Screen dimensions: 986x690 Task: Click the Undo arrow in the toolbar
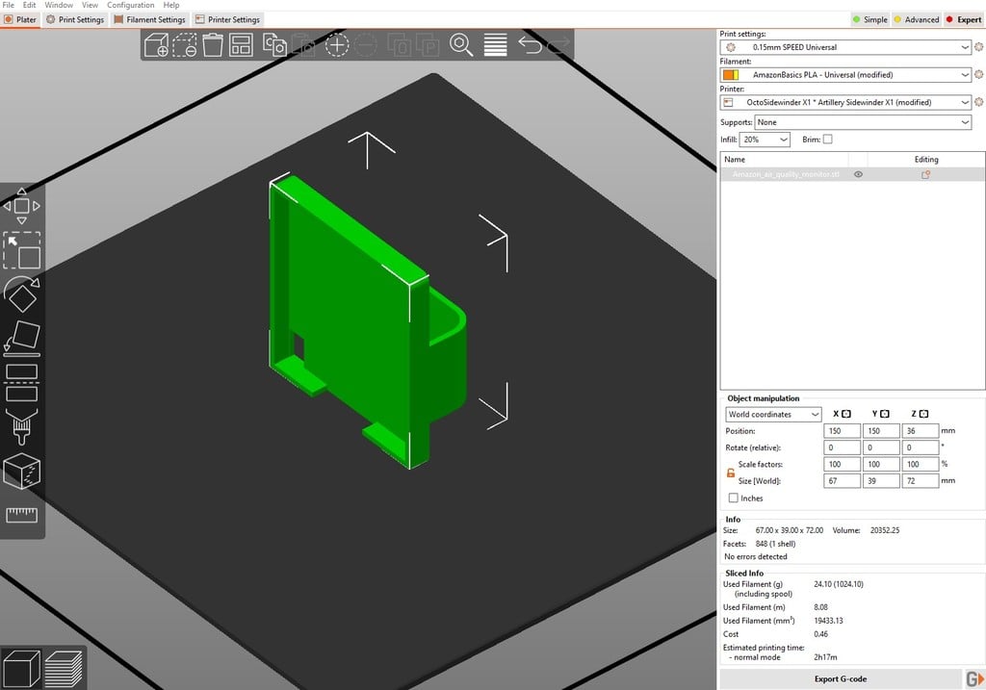[x=530, y=44]
